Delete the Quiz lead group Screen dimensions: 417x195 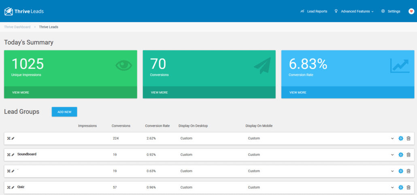click(408, 188)
